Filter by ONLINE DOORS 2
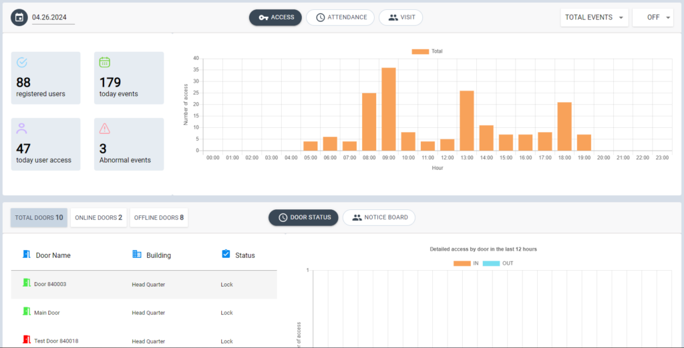 (x=98, y=217)
